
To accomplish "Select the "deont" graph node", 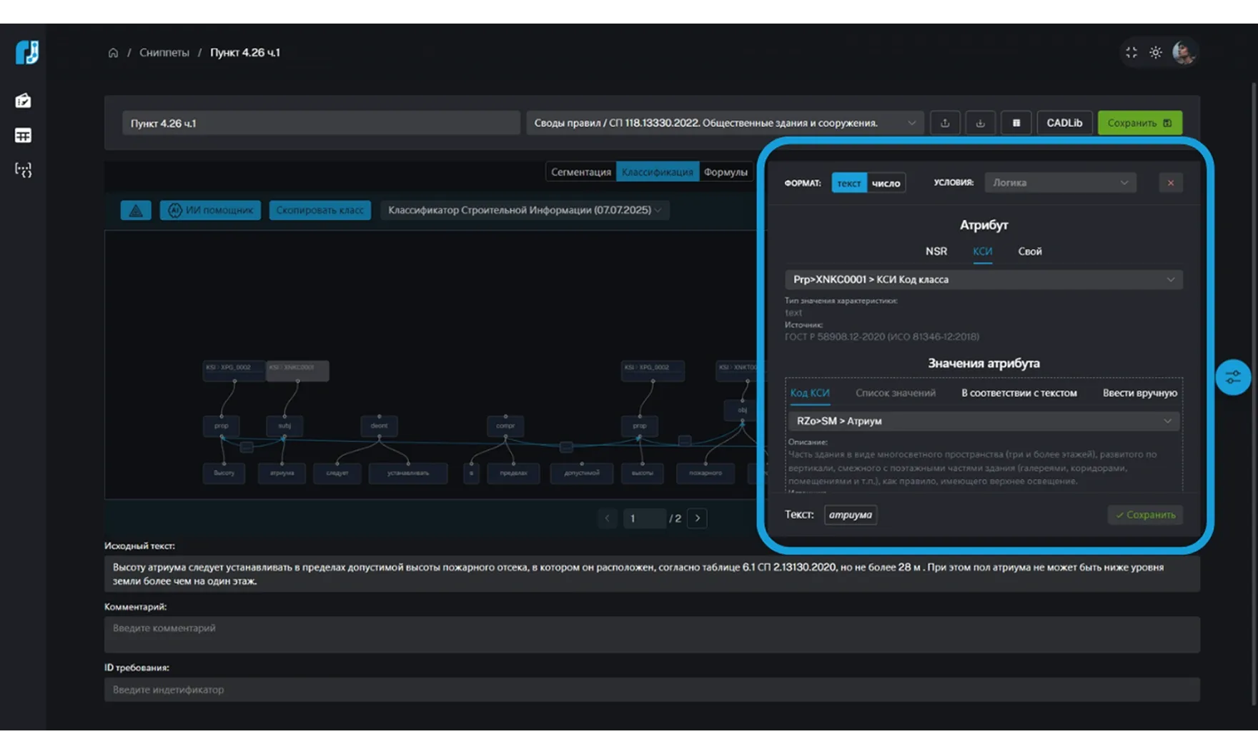I will click(379, 426).
